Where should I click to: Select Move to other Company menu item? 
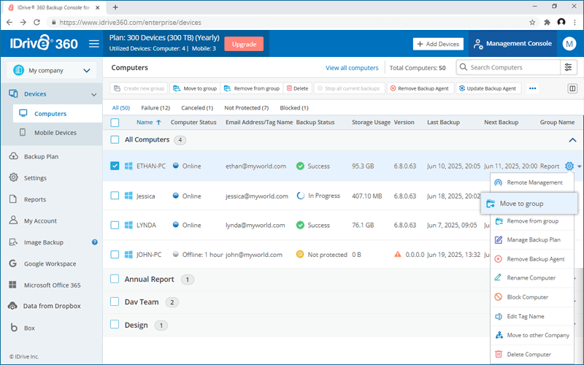coord(532,335)
